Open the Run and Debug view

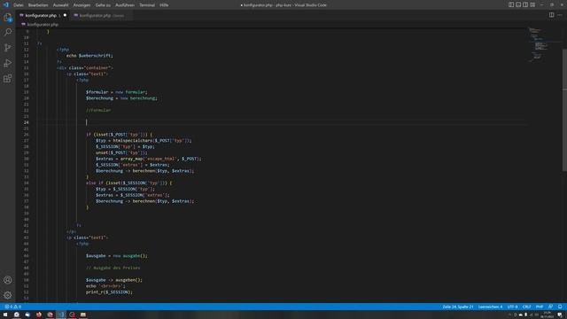tap(8, 63)
